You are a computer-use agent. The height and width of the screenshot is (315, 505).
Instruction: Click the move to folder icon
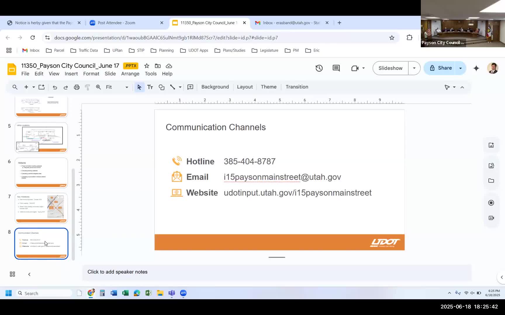158,66
